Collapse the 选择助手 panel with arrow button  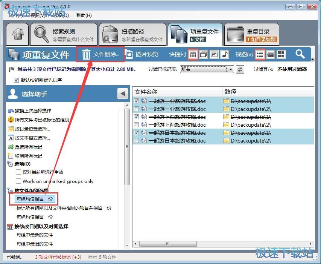pyautogui.click(x=123, y=94)
